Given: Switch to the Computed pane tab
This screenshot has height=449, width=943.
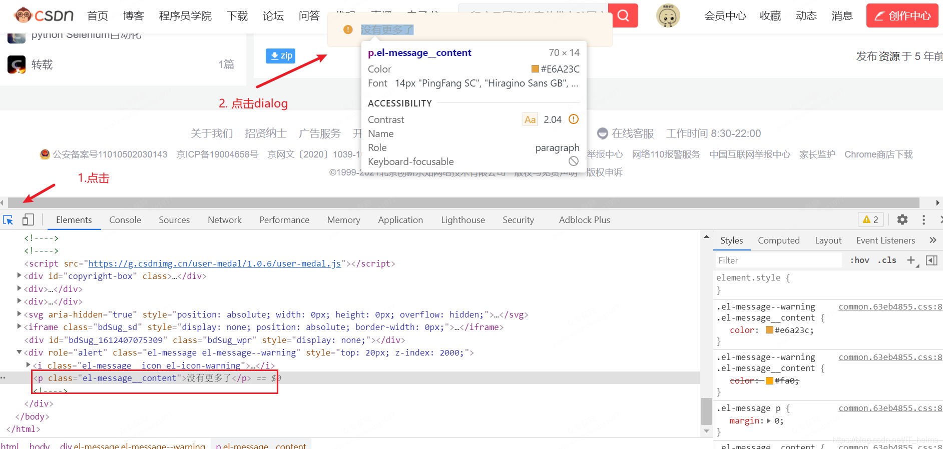Looking at the screenshot, I should point(779,240).
